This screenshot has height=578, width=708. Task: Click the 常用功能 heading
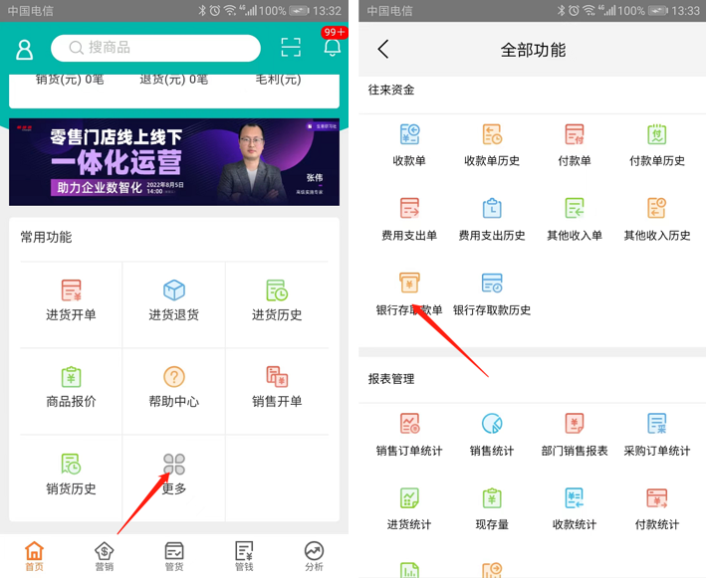click(x=46, y=237)
